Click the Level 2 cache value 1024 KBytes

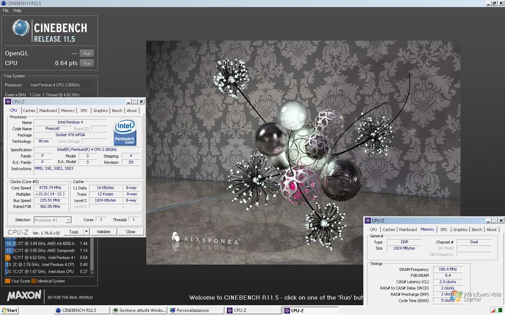click(x=105, y=201)
